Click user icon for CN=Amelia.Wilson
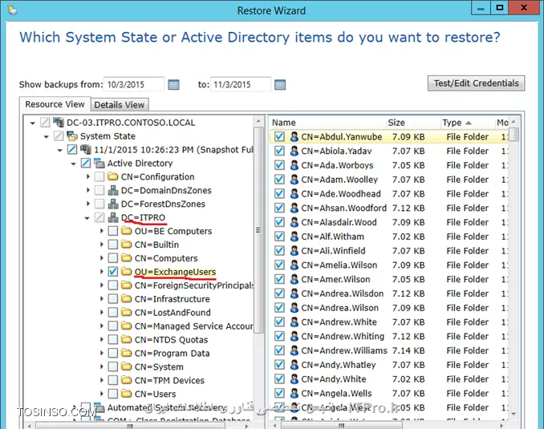Screen dimensions: 544x429 click(294, 265)
